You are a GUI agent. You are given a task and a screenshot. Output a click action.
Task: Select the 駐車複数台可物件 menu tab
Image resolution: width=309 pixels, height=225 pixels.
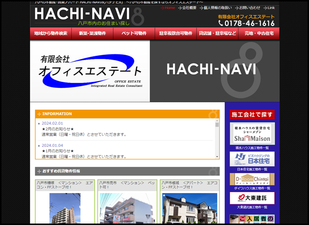point(176,33)
